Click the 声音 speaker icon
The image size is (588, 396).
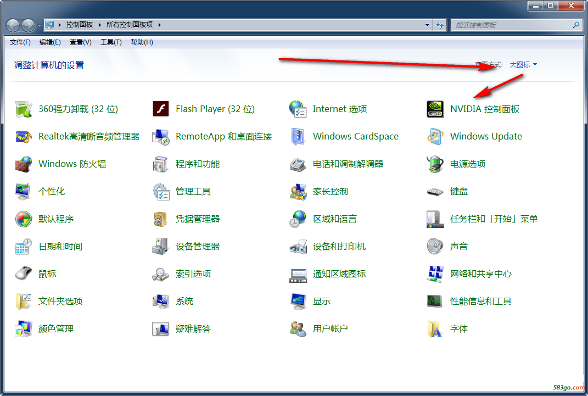coord(435,247)
